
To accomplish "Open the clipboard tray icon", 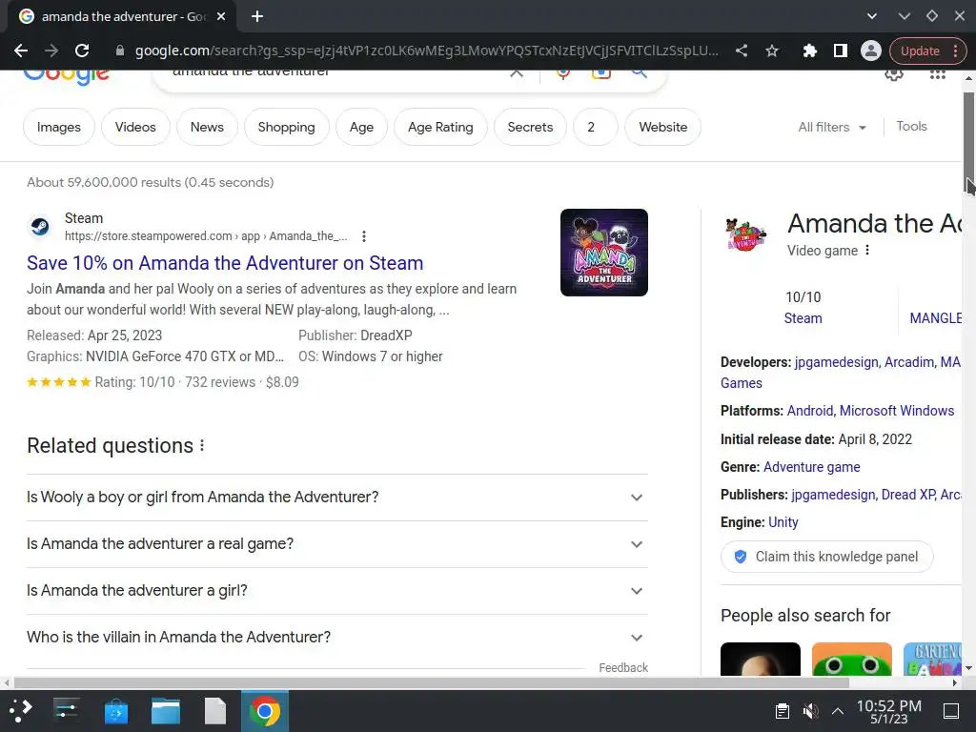I will tap(783, 711).
